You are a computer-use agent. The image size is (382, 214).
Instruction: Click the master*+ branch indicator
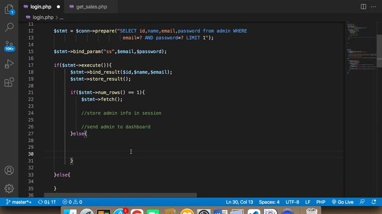click(19, 202)
